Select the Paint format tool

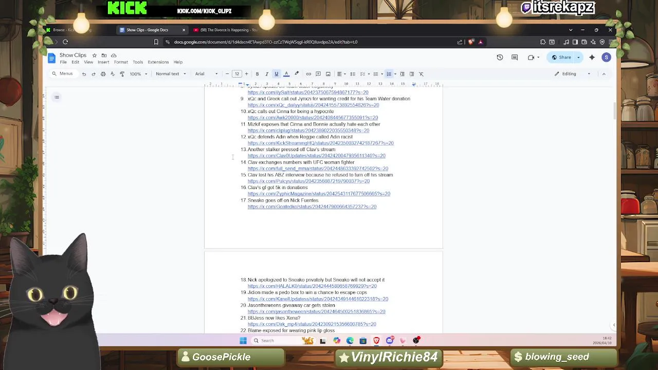pyautogui.click(x=122, y=74)
